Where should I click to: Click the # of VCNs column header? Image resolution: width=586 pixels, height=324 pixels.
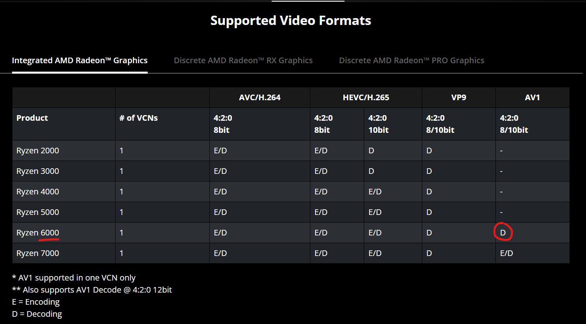point(138,118)
